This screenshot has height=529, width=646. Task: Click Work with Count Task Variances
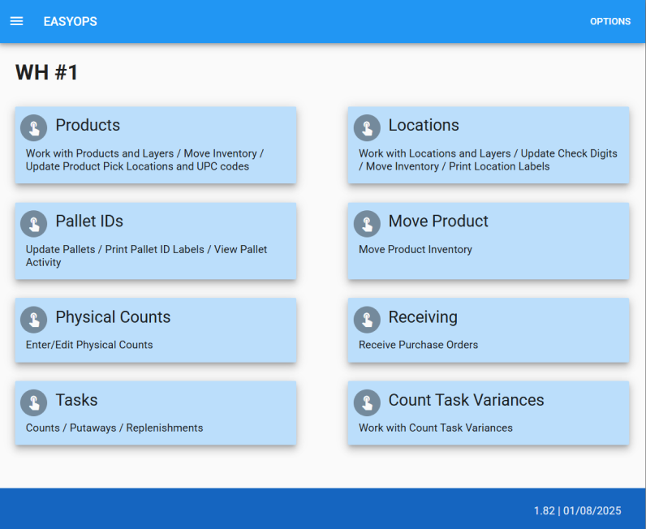(435, 428)
